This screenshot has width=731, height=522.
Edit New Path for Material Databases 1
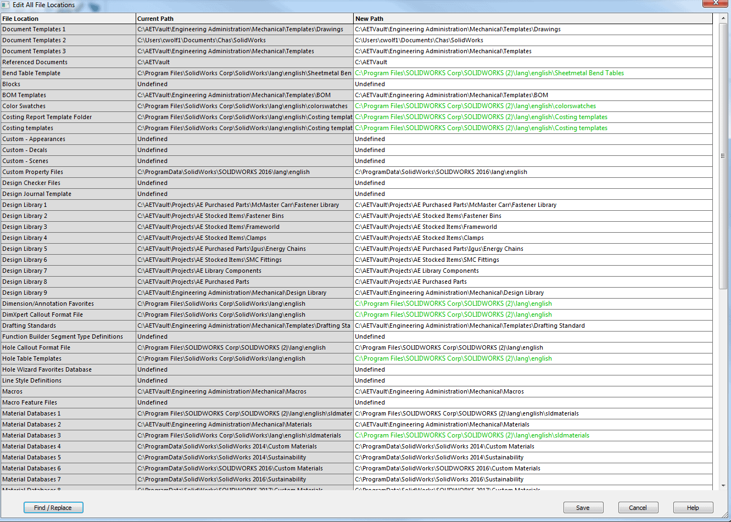coord(533,413)
